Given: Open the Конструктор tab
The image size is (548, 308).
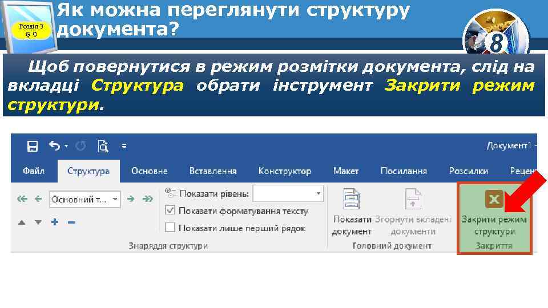Looking at the screenshot, I should coord(285,171).
